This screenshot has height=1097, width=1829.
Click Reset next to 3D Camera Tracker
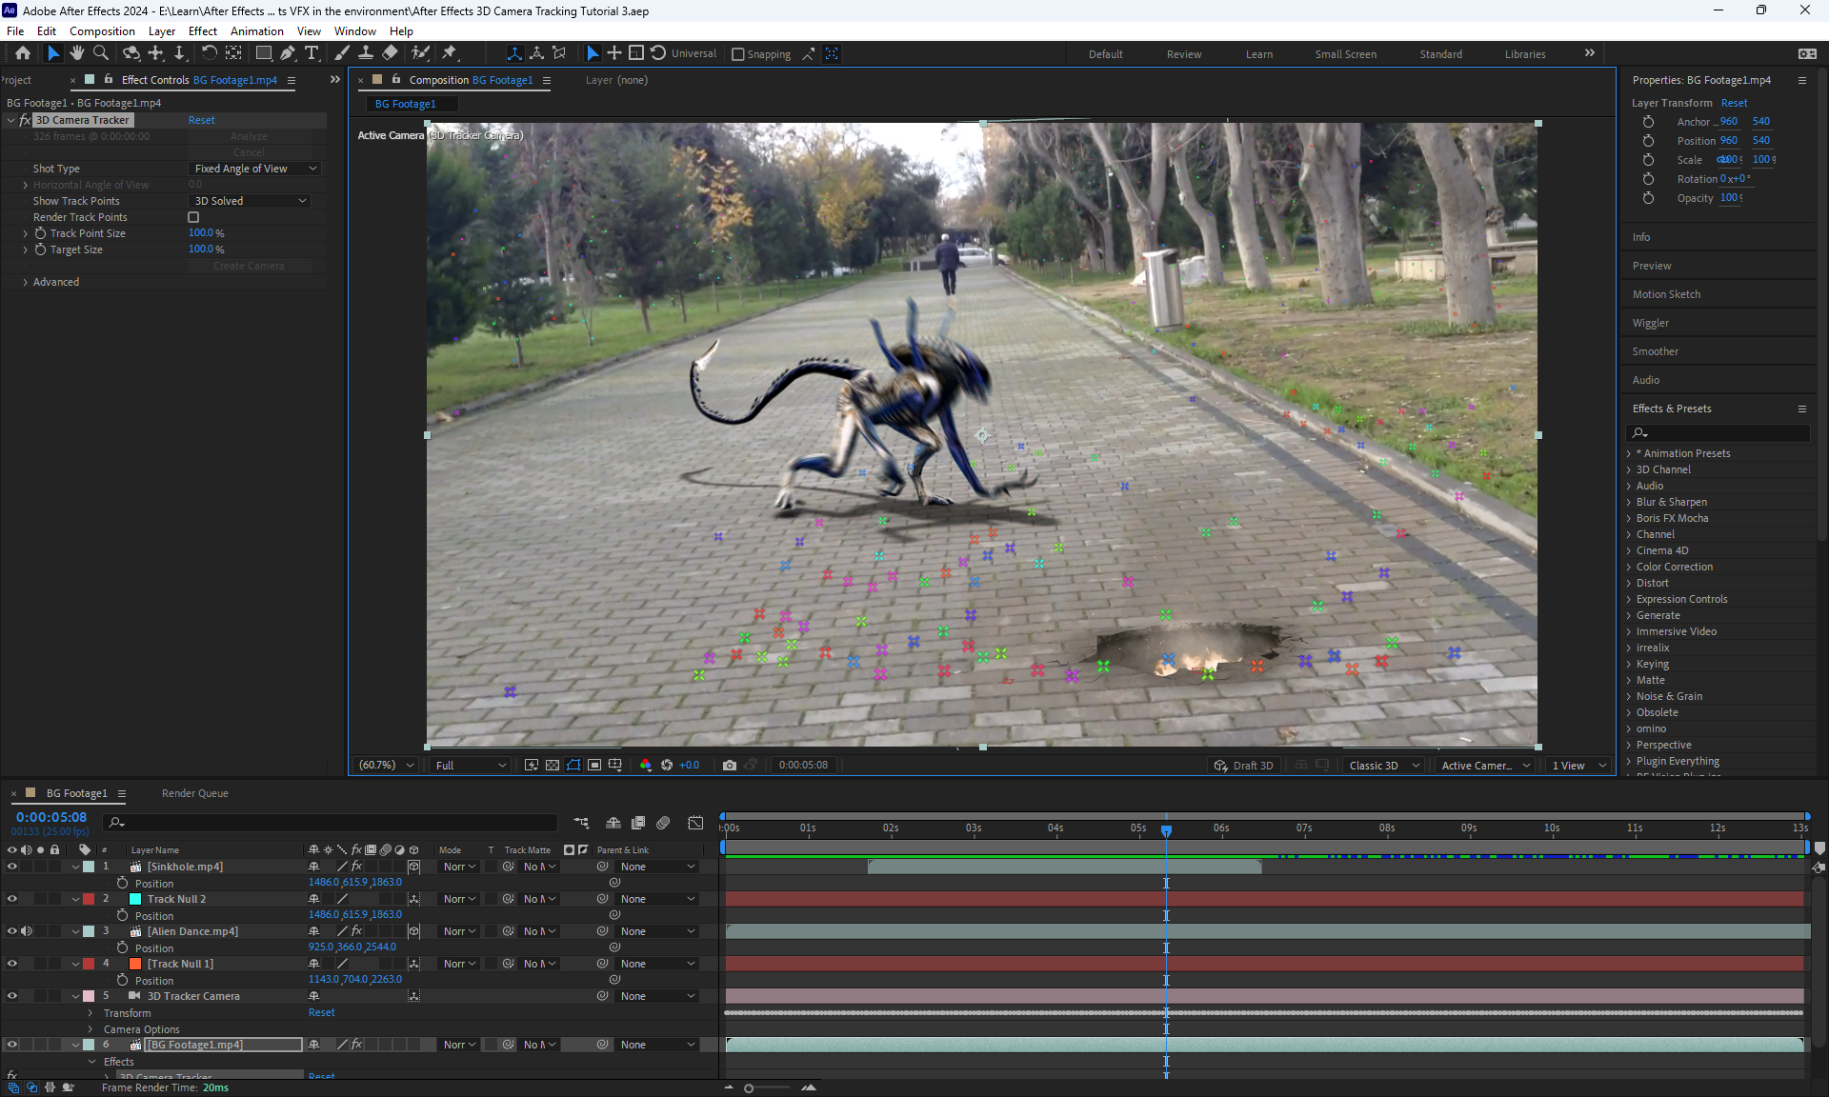click(x=201, y=120)
